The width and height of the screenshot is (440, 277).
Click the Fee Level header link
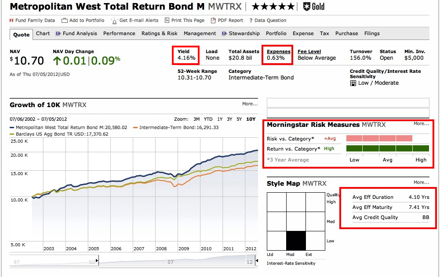(x=309, y=52)
